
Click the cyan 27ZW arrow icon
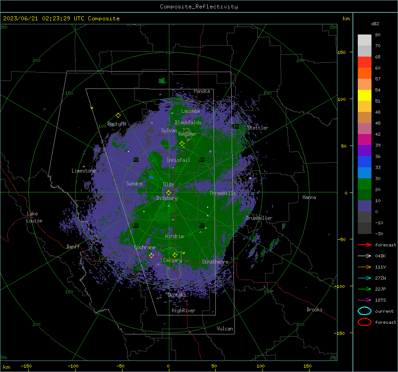[x=364, y=278]
